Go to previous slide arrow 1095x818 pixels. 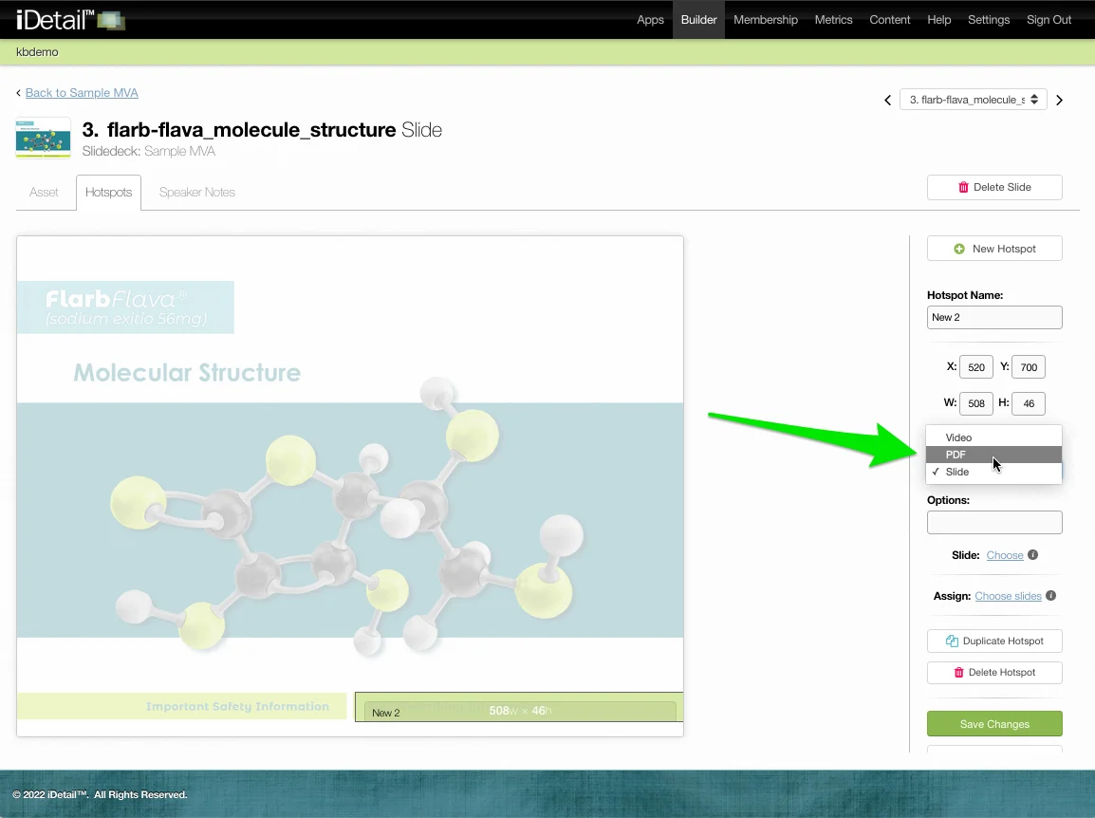(887, 100)
